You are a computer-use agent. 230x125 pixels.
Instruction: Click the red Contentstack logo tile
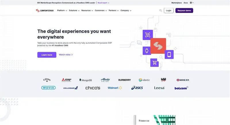click(x=158, y=46)
